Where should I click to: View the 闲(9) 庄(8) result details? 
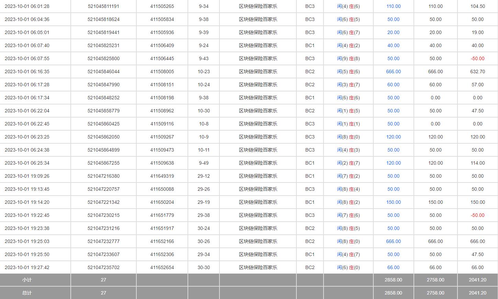[348, 58]
